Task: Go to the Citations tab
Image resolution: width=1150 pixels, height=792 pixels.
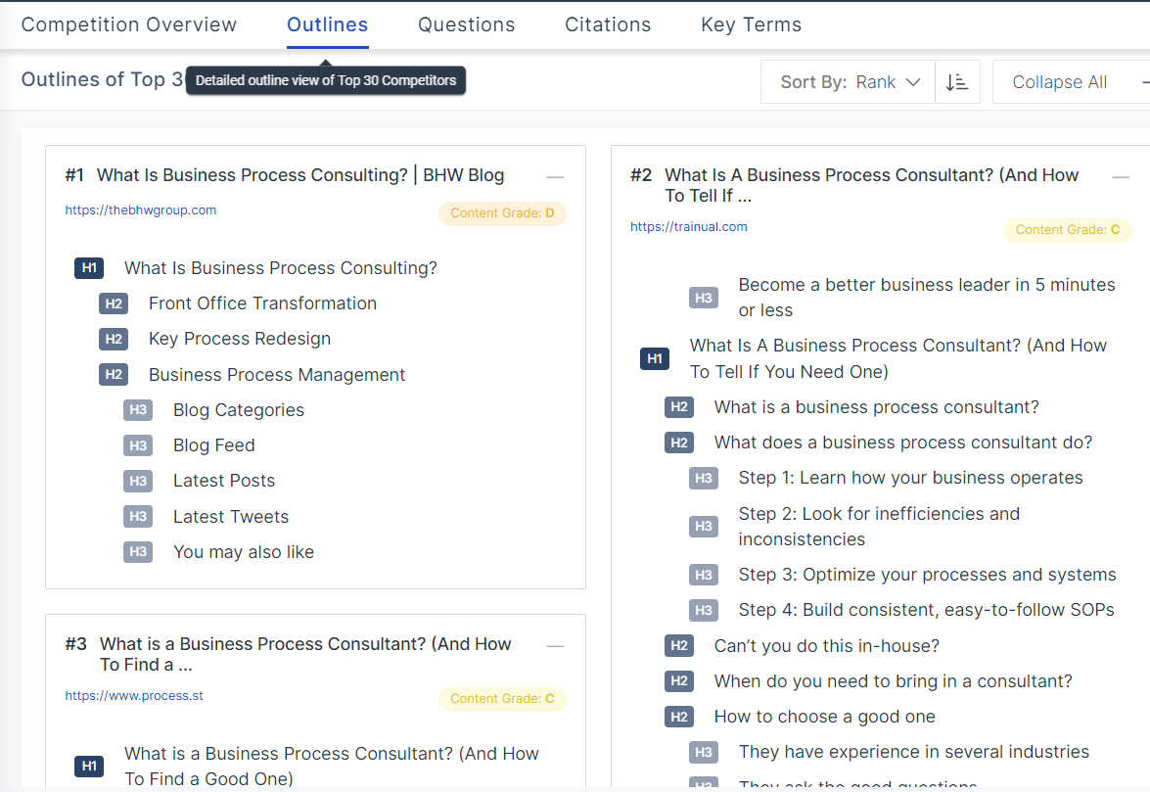Action: coord(608,24)
